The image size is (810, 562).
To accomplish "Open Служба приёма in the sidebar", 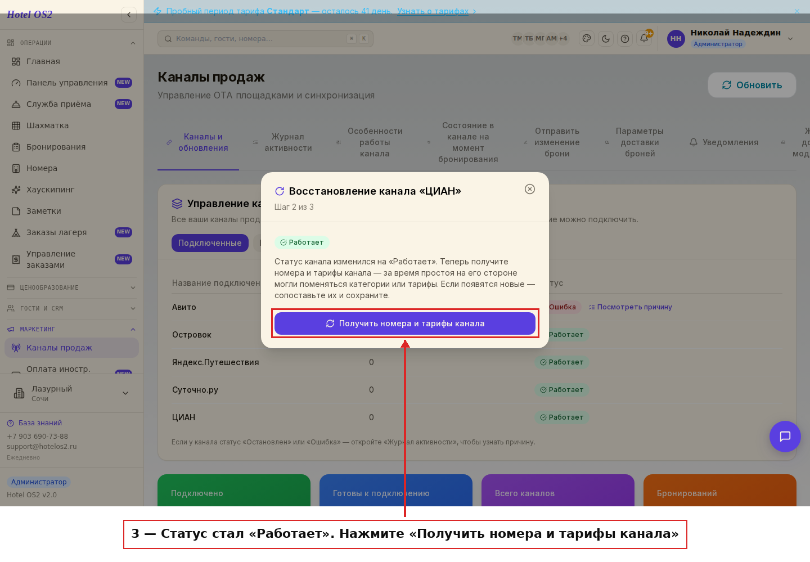I will click(x=71, y=104).
